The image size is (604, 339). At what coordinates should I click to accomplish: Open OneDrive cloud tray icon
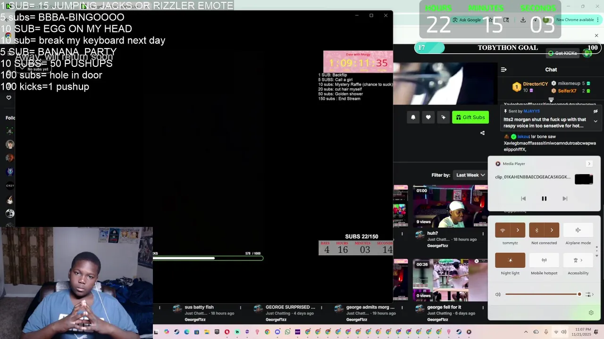(x=536, y=332)
